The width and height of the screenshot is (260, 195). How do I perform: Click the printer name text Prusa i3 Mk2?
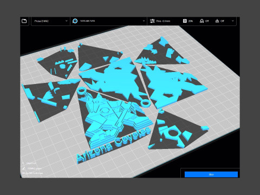[x=42, y=21]
